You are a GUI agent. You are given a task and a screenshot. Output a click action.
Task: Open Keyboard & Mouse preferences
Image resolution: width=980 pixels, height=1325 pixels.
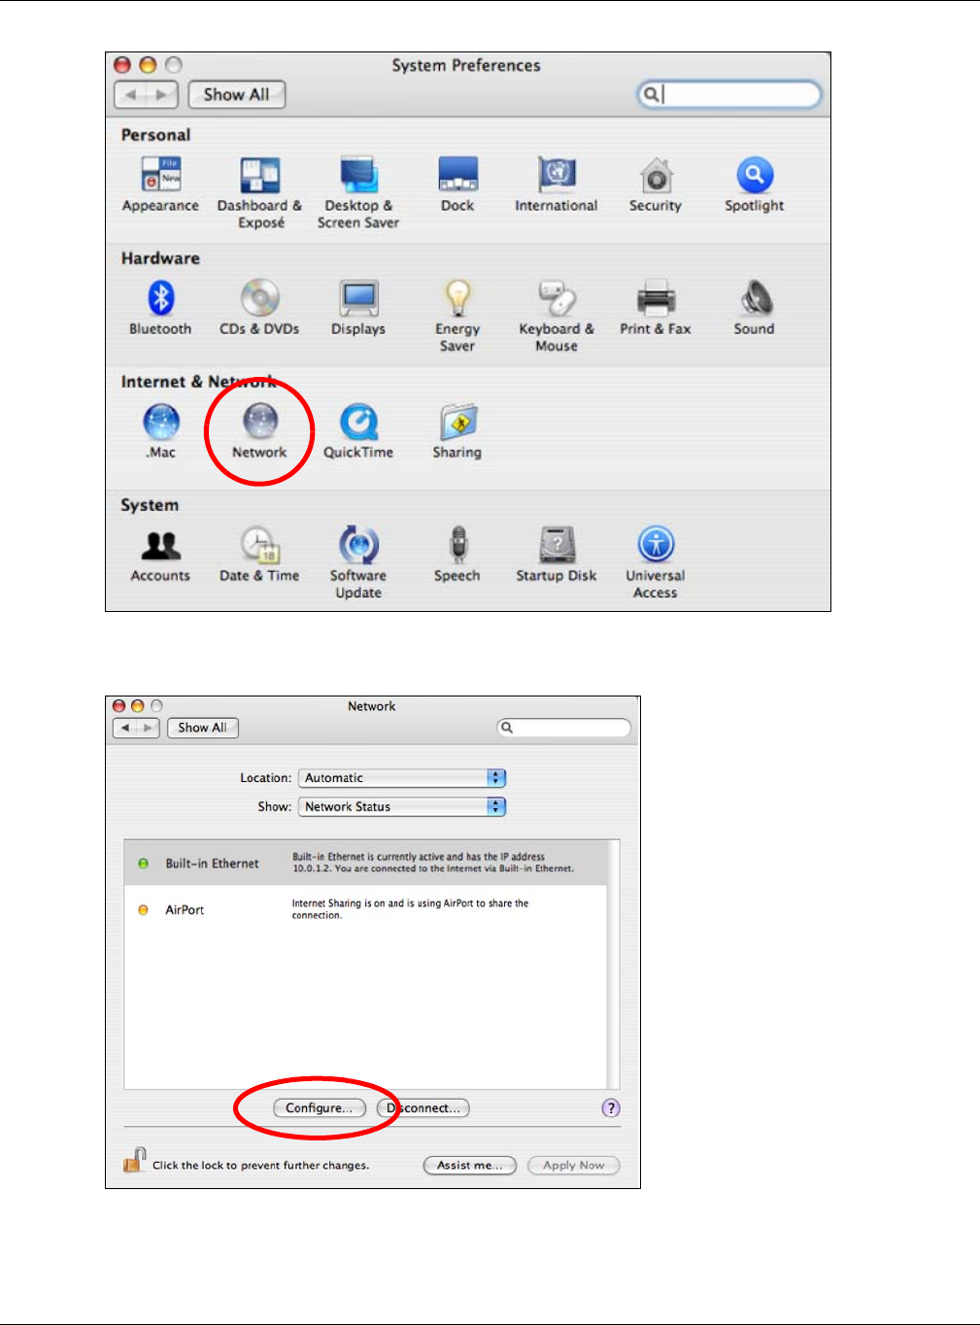[557, 316]
